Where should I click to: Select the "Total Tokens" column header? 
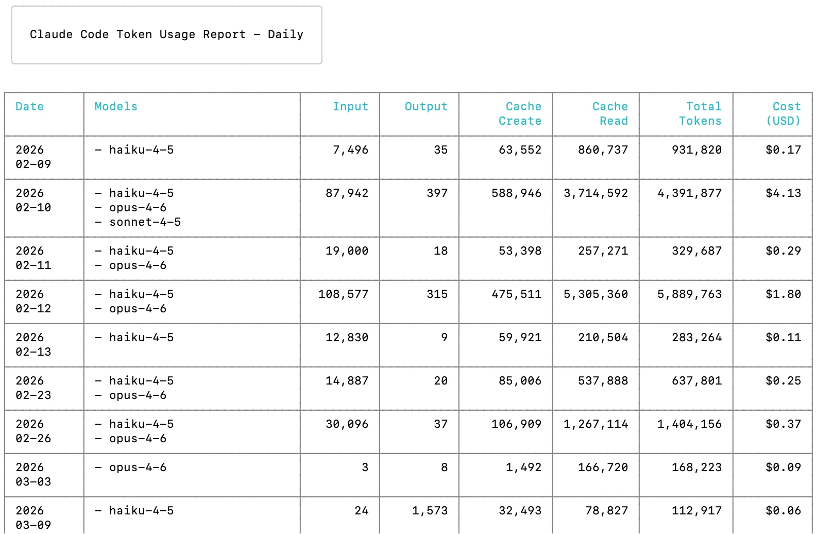700,114
